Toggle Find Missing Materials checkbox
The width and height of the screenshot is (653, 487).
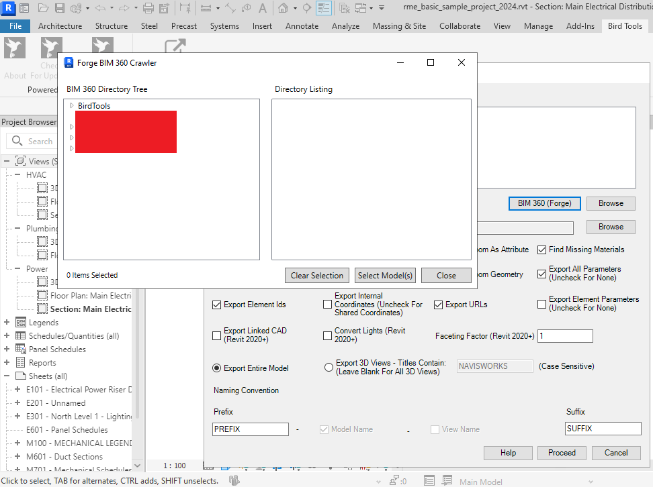tap(541, 250)
